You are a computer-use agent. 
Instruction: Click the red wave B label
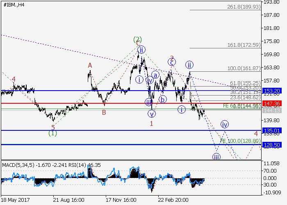(104, 112)
